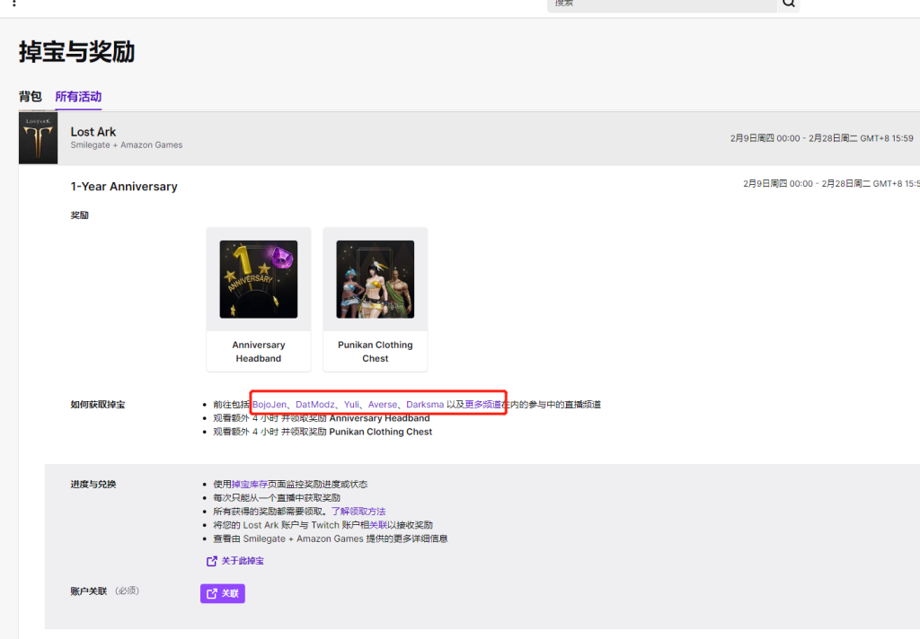Click the external-link icon beside 关于此掉宝

pos(212,561)
